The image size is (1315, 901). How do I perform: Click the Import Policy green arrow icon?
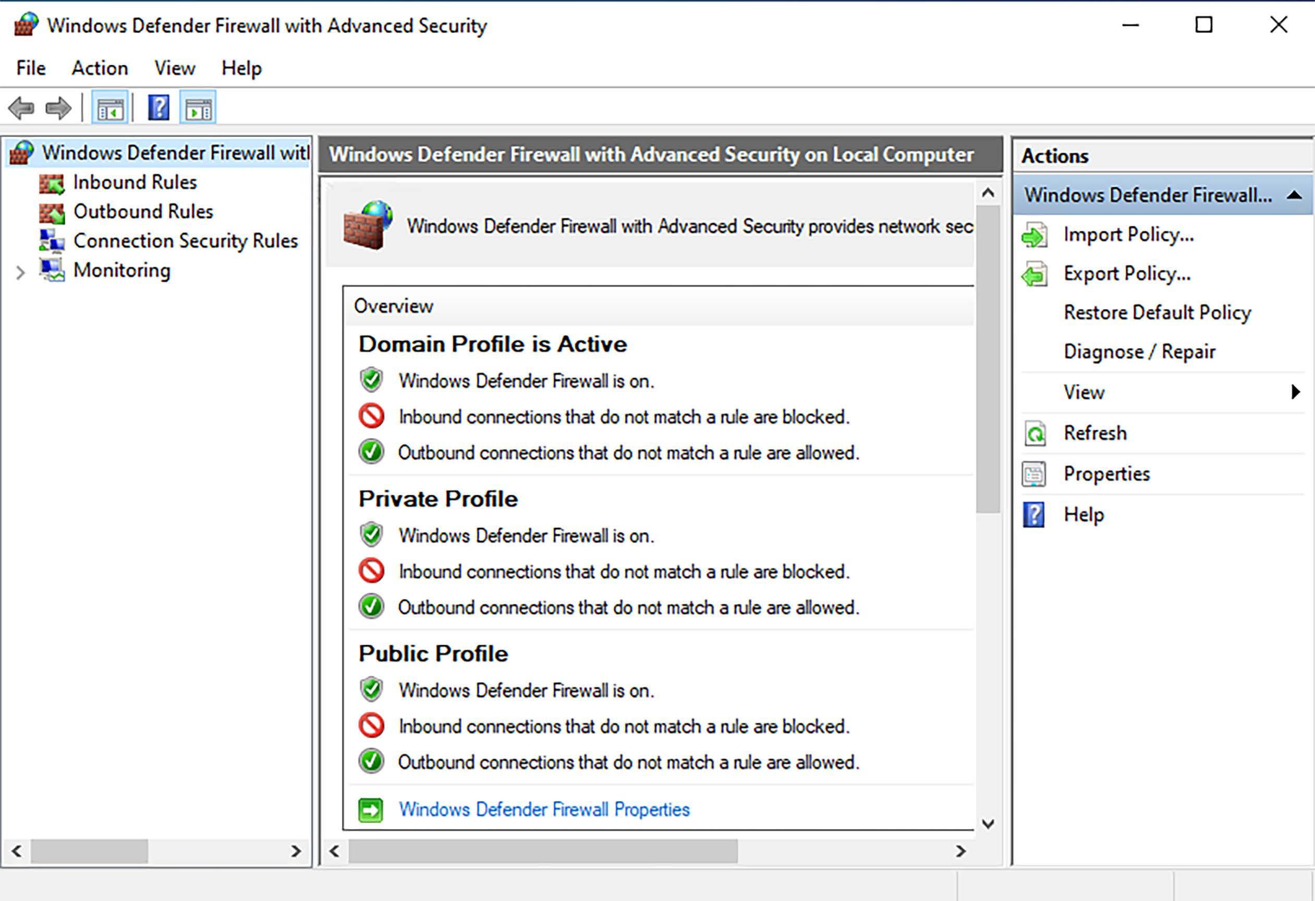click(x=1034, y=235)
